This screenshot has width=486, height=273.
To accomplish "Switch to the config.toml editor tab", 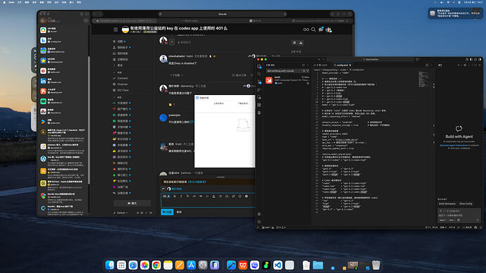I will pos(342,65).
